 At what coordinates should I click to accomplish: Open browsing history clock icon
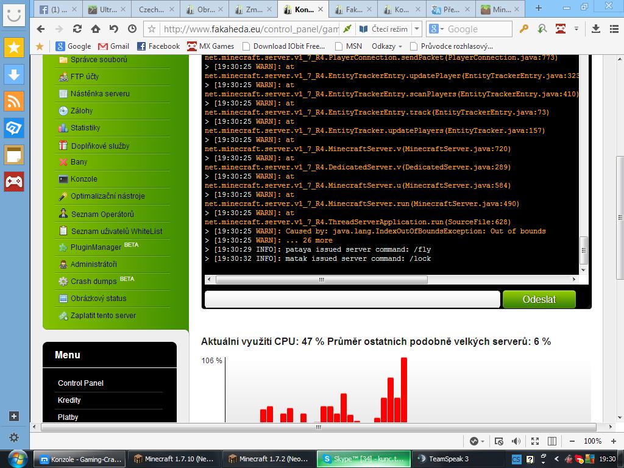132,29
